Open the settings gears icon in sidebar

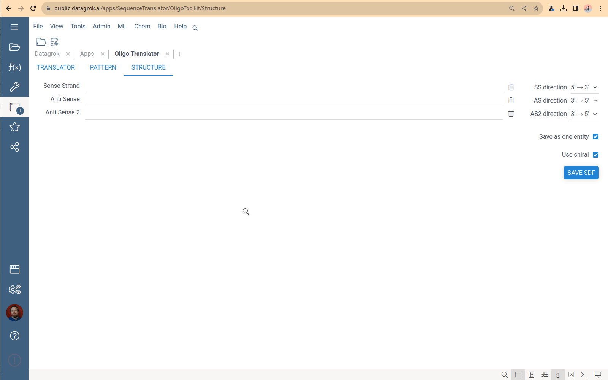coord(14,290)
